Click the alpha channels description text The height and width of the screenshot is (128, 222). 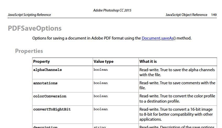(177, 72)
